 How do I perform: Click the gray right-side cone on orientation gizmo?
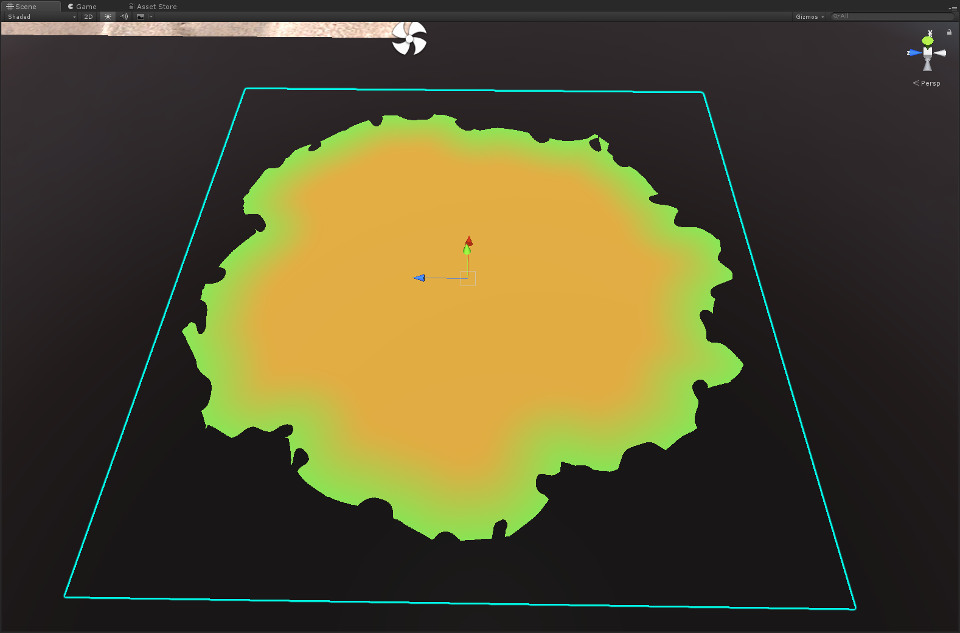(941, 53)
